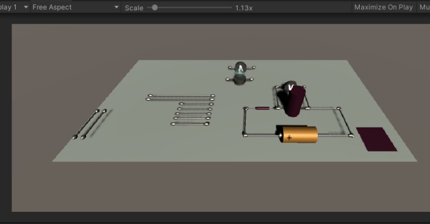Read the 1.13x scale value

244,8
